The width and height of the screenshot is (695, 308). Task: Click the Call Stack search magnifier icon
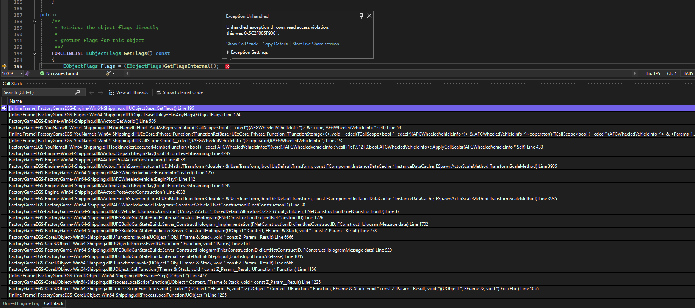77,92
